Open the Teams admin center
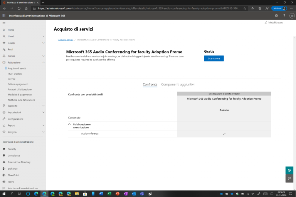296x197 pixels. click(11, 182)
